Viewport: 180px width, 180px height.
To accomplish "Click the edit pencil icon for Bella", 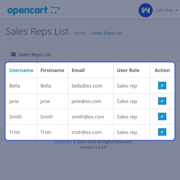I will pyautogui.click(x=162, y=86).
